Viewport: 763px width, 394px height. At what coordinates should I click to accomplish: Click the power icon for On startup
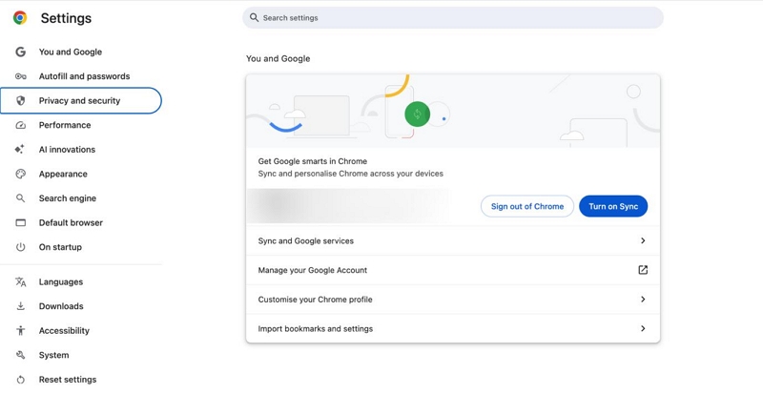(x=20, y=247)
